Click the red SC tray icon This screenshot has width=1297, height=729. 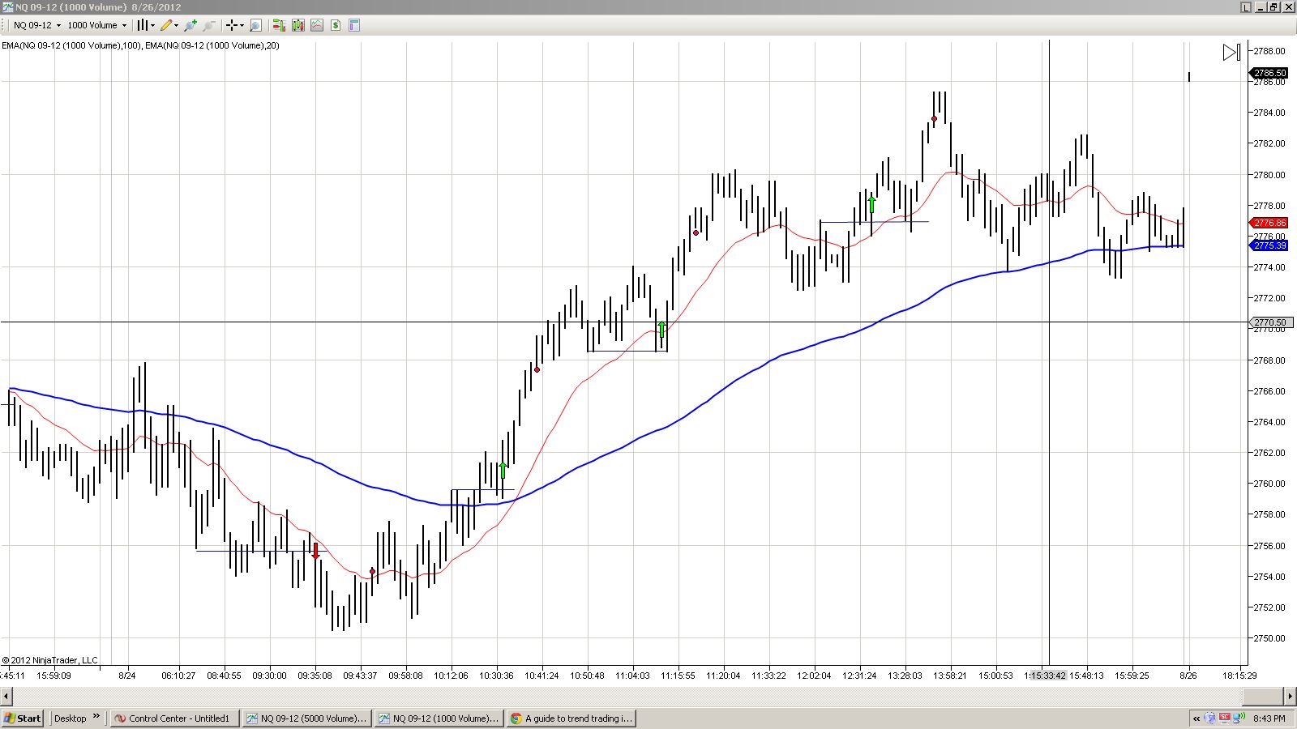coord(1225,718)
